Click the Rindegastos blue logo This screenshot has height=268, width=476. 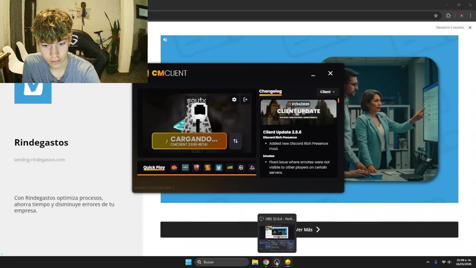33,93
